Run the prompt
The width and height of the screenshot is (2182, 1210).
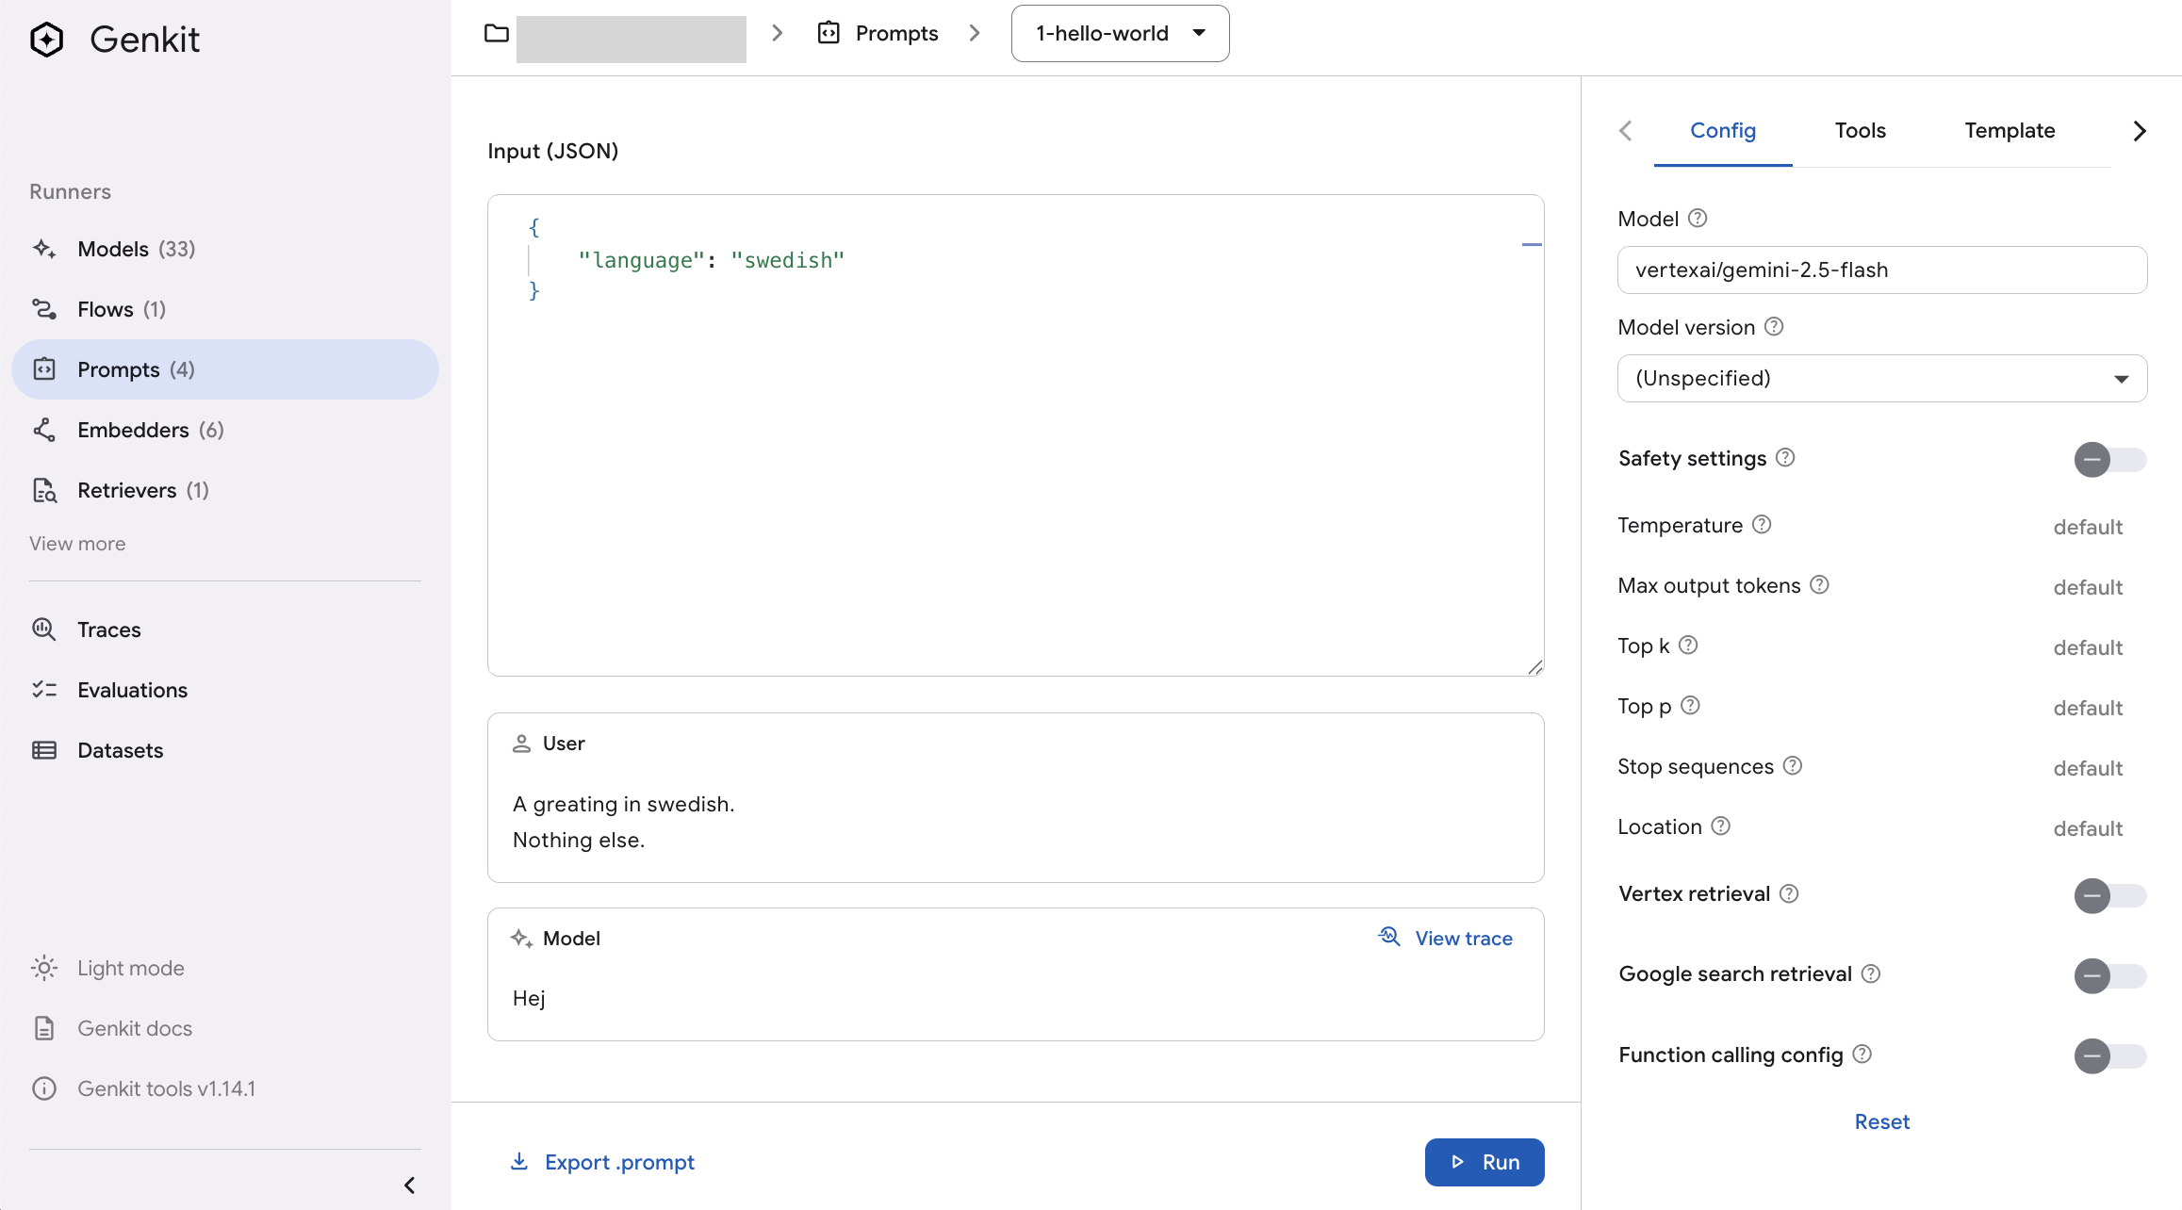pos(1485,1162)
